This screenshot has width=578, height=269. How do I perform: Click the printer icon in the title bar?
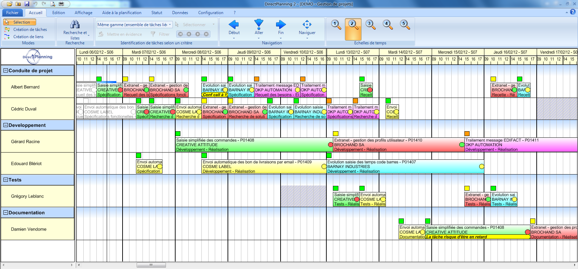coord(61,4)
